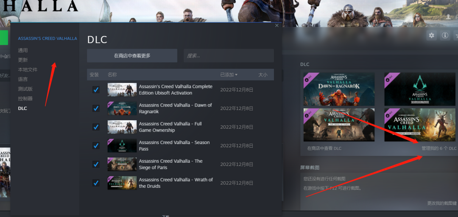
Task: Toggle Dawn of Ragnarök install checkbox
Action: pyautogui.click(x=96, y=108)
